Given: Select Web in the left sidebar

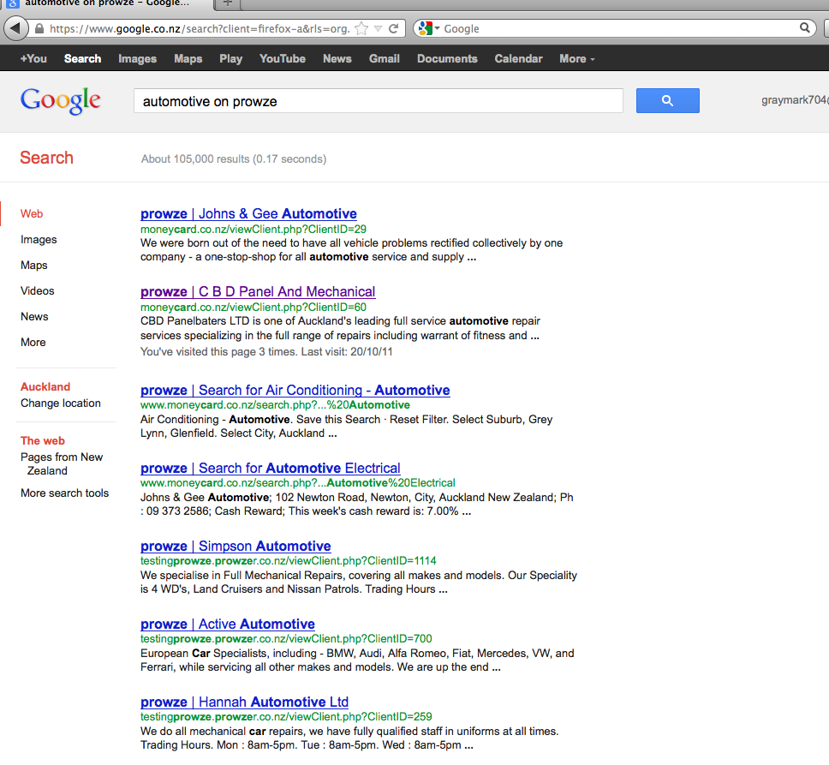Looking at the screenshot, I should 32,213.
